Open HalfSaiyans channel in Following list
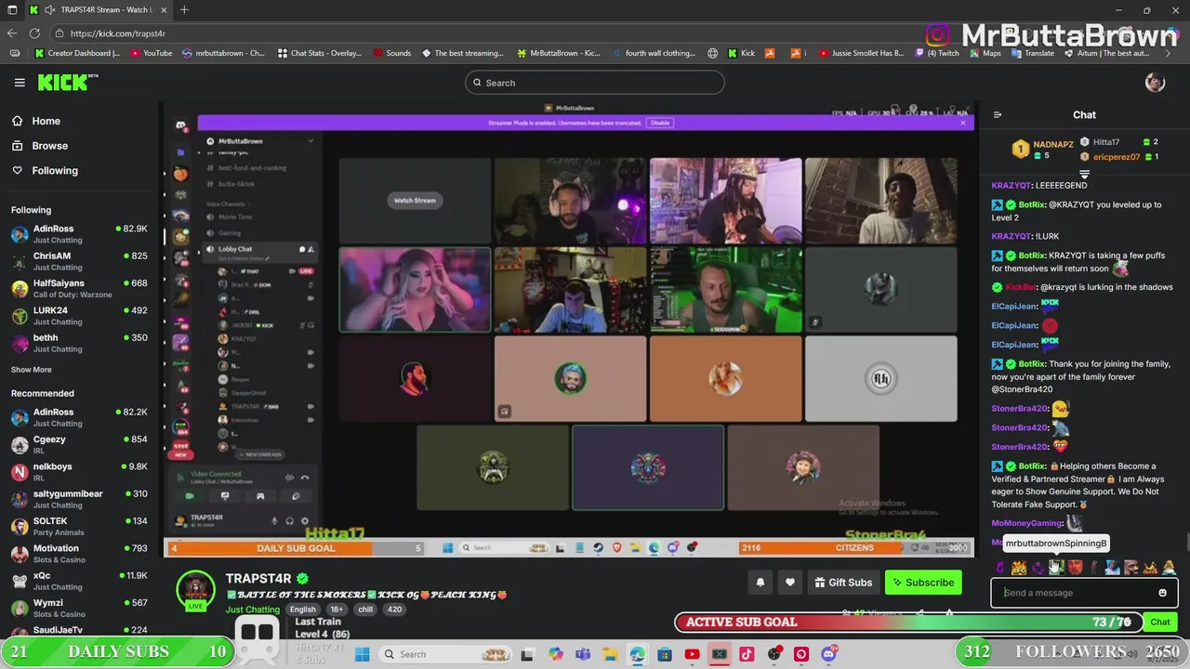 (x=79, y=288)
